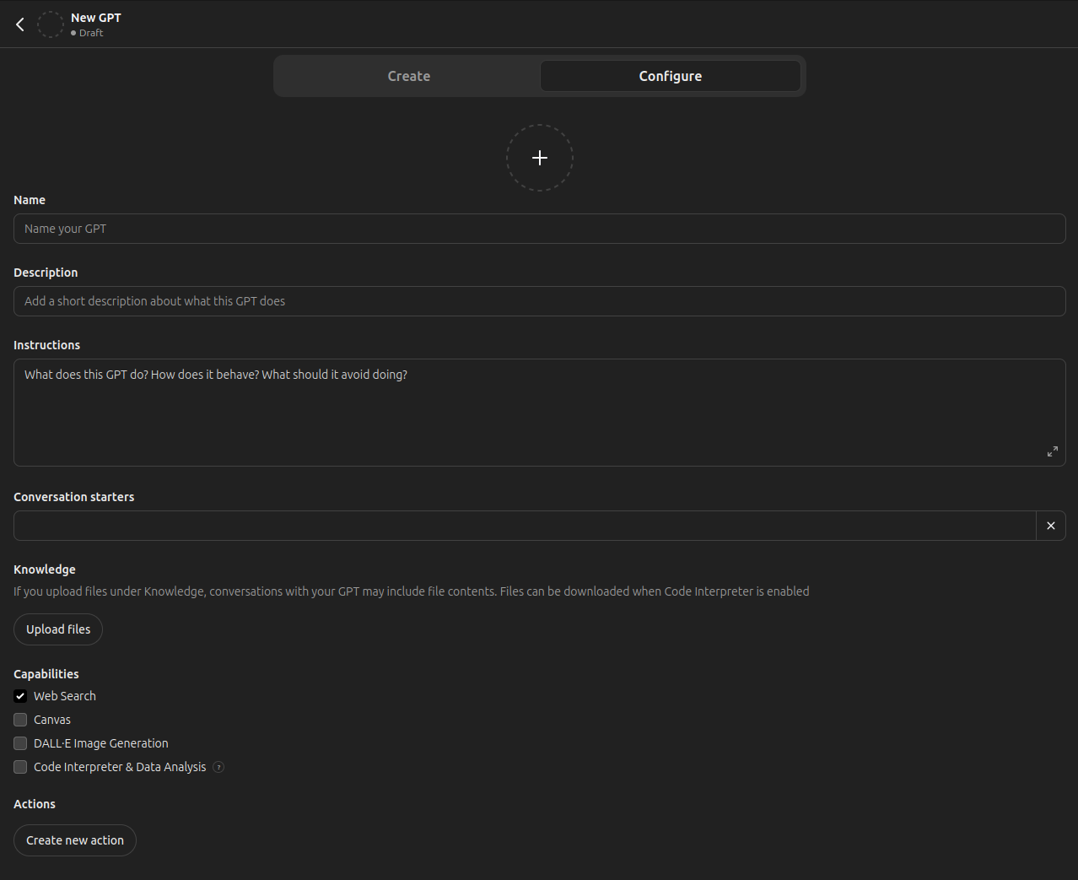Click the Actions section heading
Image resolution: width=1078 pixels, height=880 pixels.
click(x=35, y=804)
